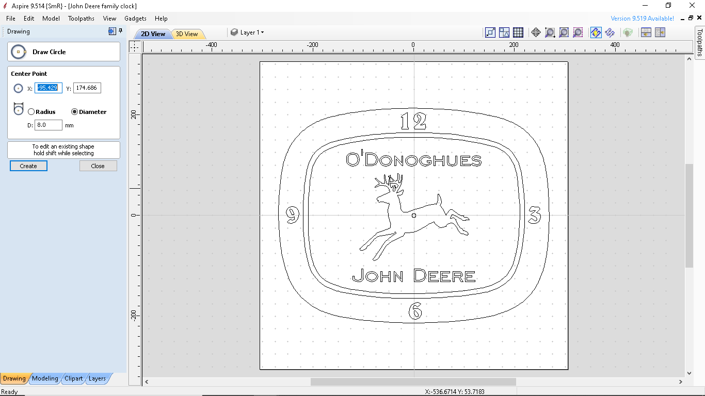The width and height of the screenshot is (705, 396).
Task: Click the diameter measurement icon beside Radius
Action: (19, 109)
